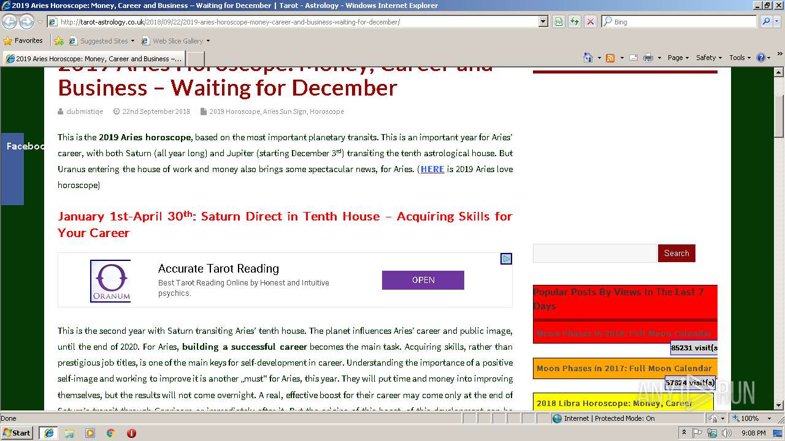Expand the RSS feeds dropdown arrow
The height and width of the screenshot is (441, 785).
tap(622, 58)
